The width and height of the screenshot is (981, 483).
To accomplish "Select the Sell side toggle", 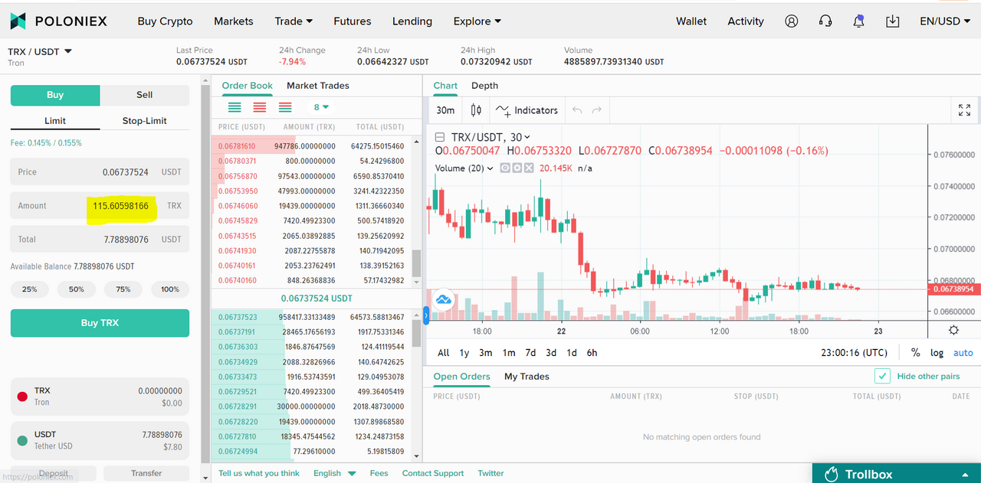I will (x=144, y=95).
